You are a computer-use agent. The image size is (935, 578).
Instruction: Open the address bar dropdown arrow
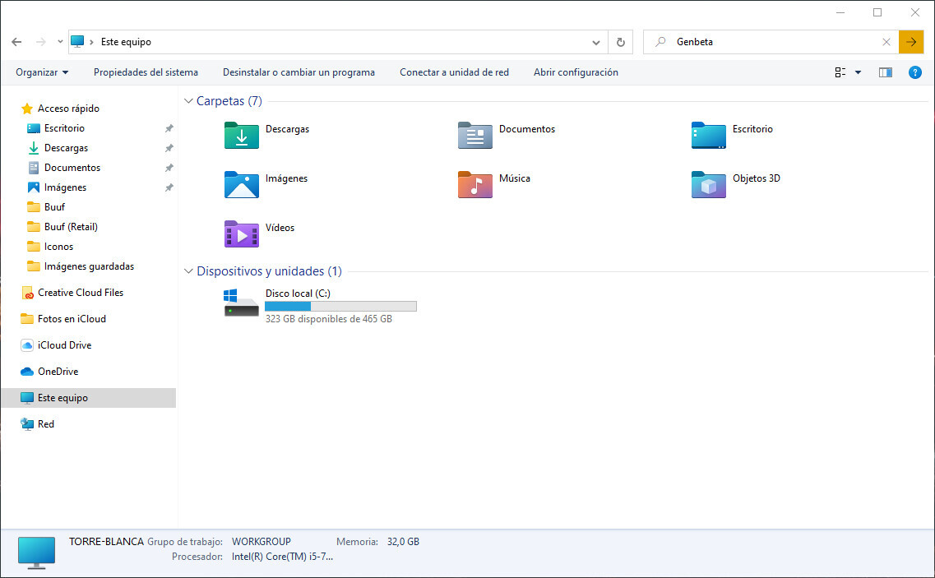pos(595,42)
